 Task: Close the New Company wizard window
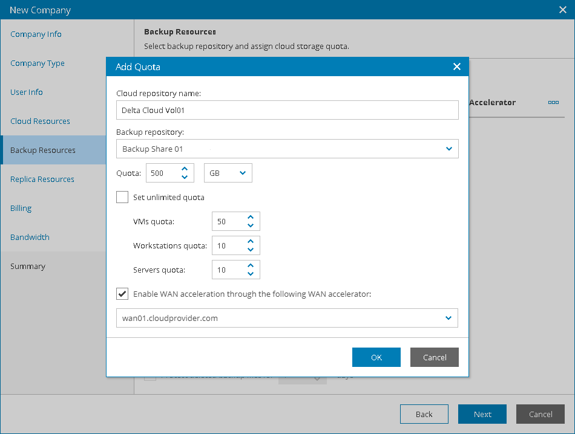[562, 10]
